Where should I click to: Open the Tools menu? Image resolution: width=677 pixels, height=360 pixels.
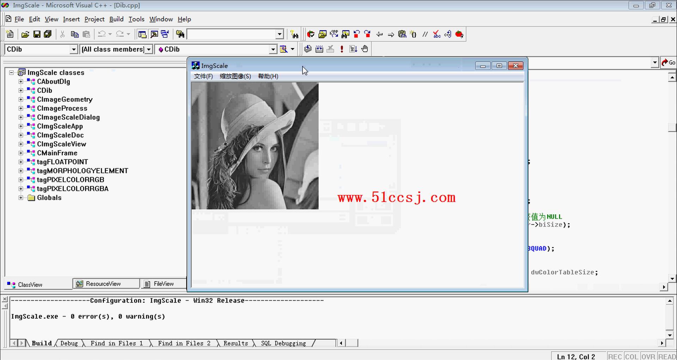pyautogui.click(x=136, y=19)
